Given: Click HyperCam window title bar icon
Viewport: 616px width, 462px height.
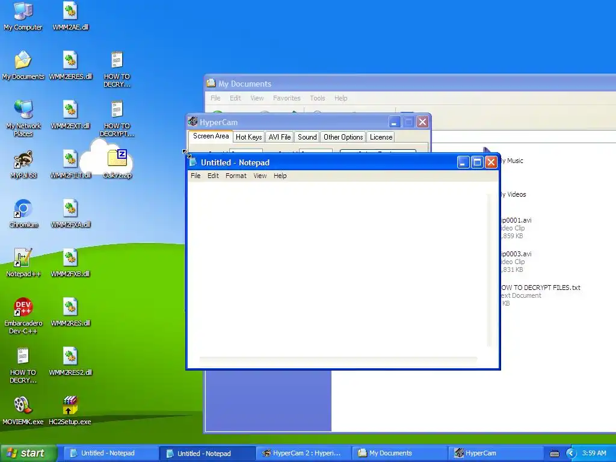Looking at the screenshot, I should tap(192, 122).
